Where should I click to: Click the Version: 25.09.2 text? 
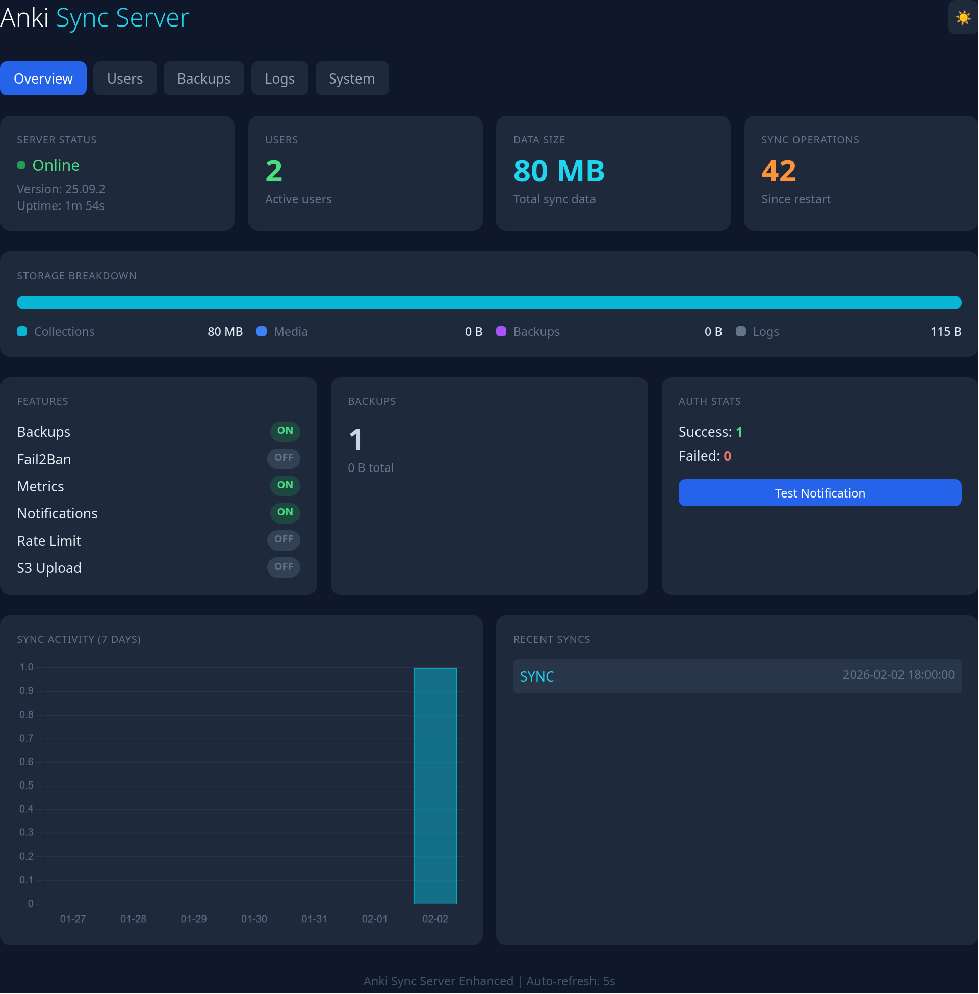61,189
